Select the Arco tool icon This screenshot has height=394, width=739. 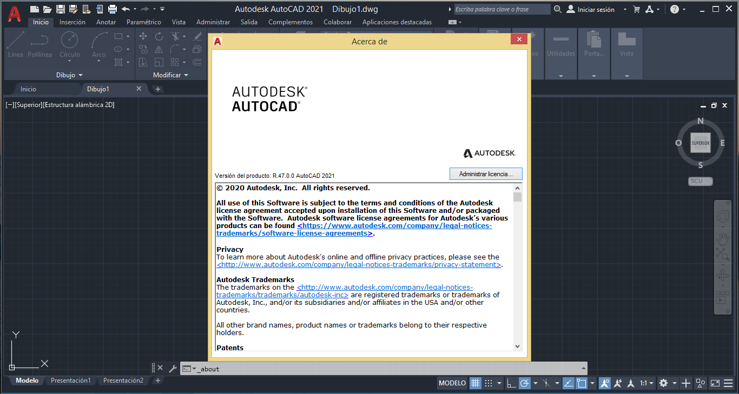[98, 39]
